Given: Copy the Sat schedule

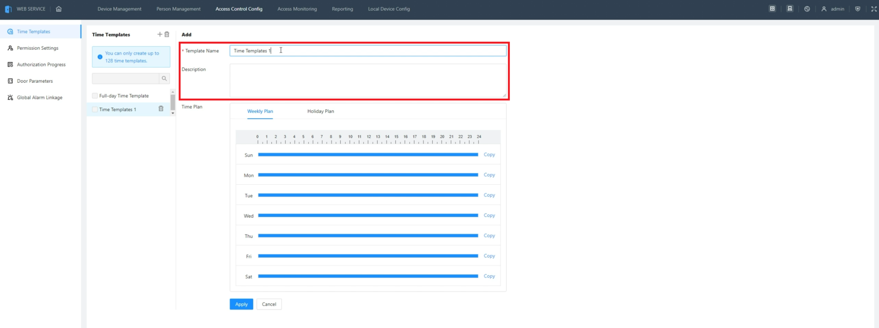Looking at the screenshot, I should 489,276.
